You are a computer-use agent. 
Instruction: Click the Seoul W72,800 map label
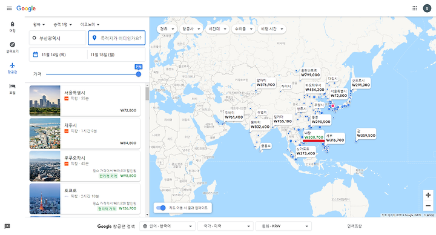339,93
